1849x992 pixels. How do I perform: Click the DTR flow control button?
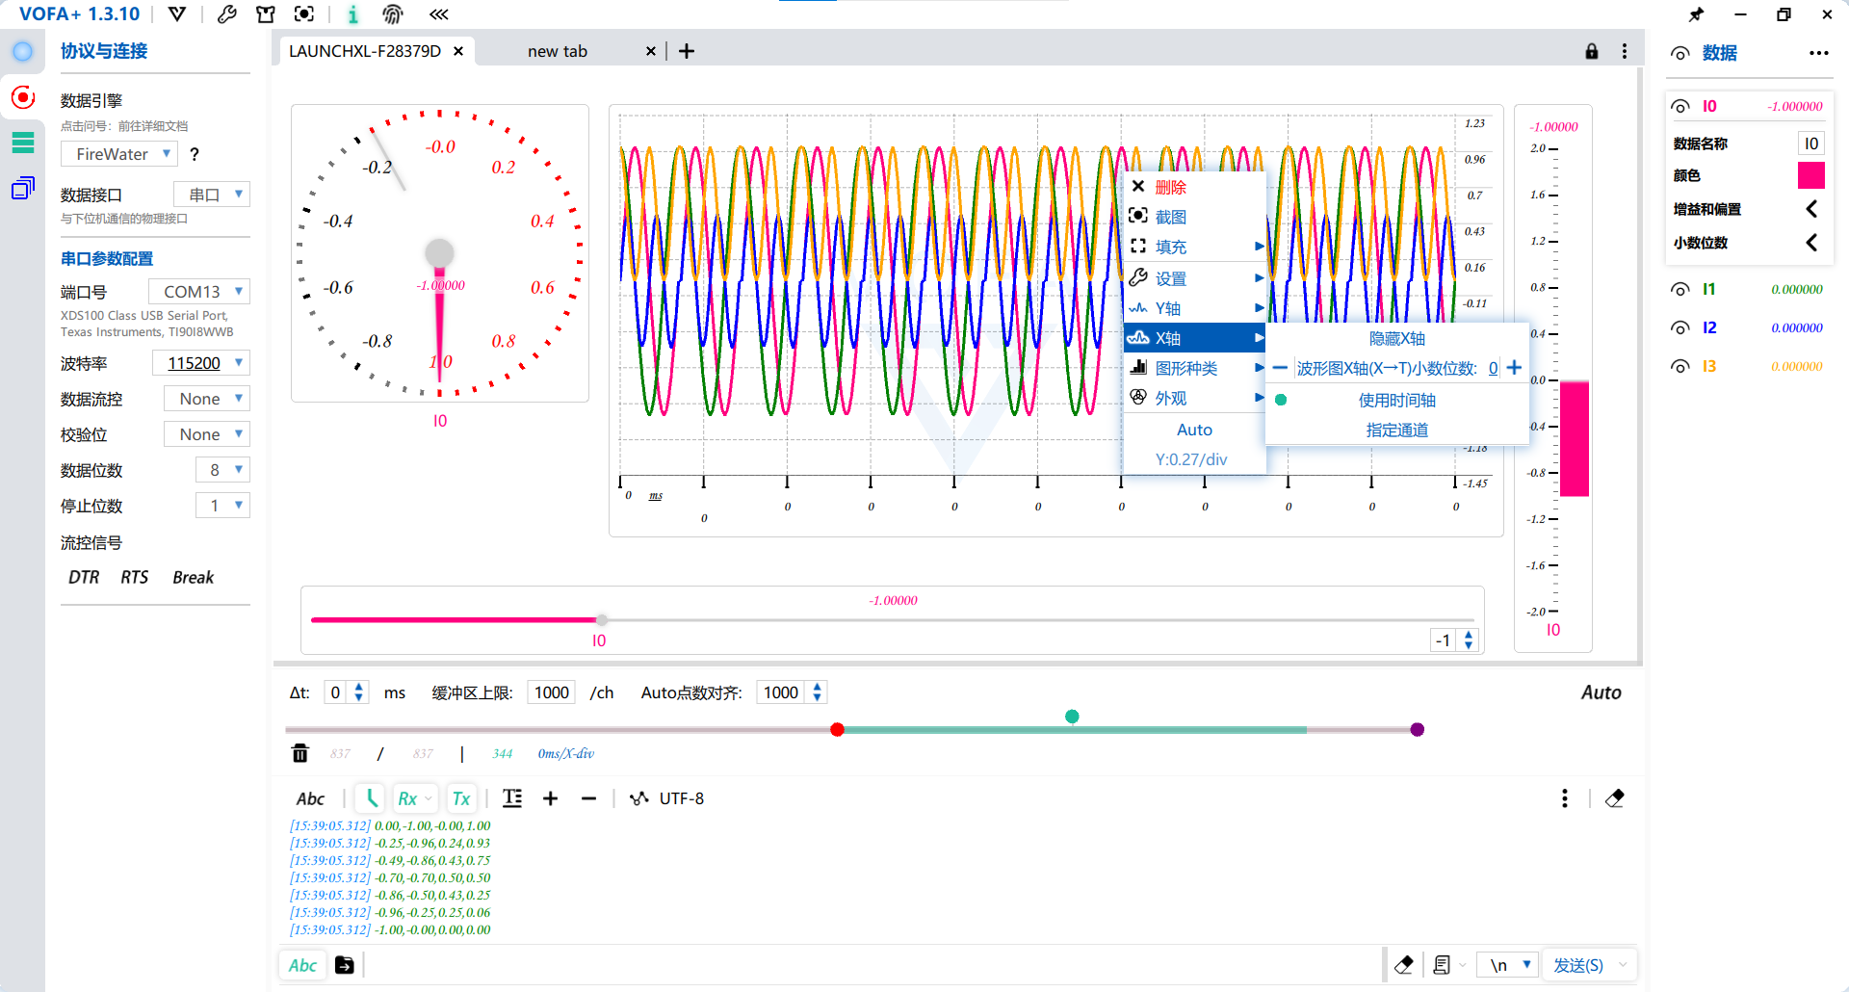(x=84, y=577)
